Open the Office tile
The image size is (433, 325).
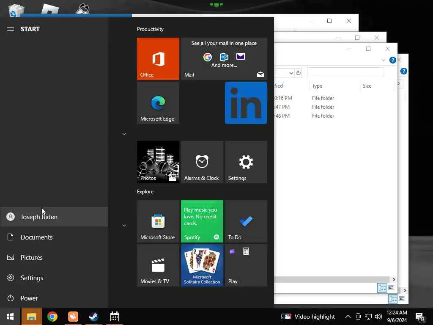click(x=158, y=58)
